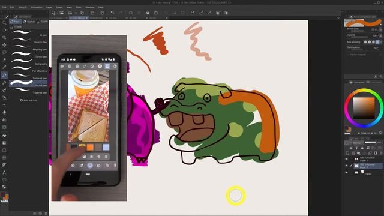Select the Eyedropper tool
Viewport: 384px width, 216px height.
(4, 67)
